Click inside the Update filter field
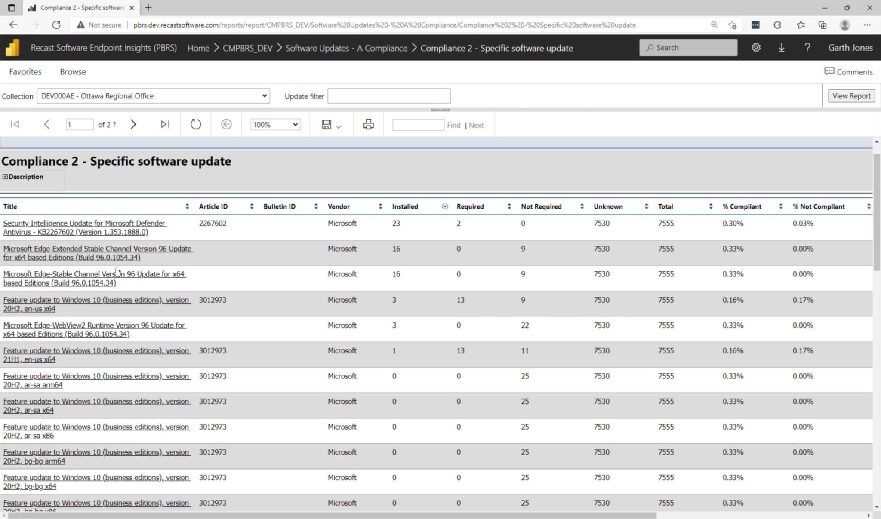 point(388,95)
